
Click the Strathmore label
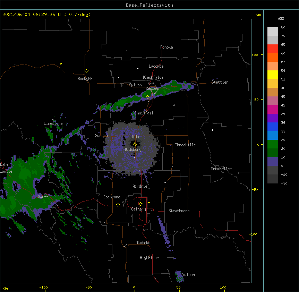pyautogui.click(x=179, y=211)
